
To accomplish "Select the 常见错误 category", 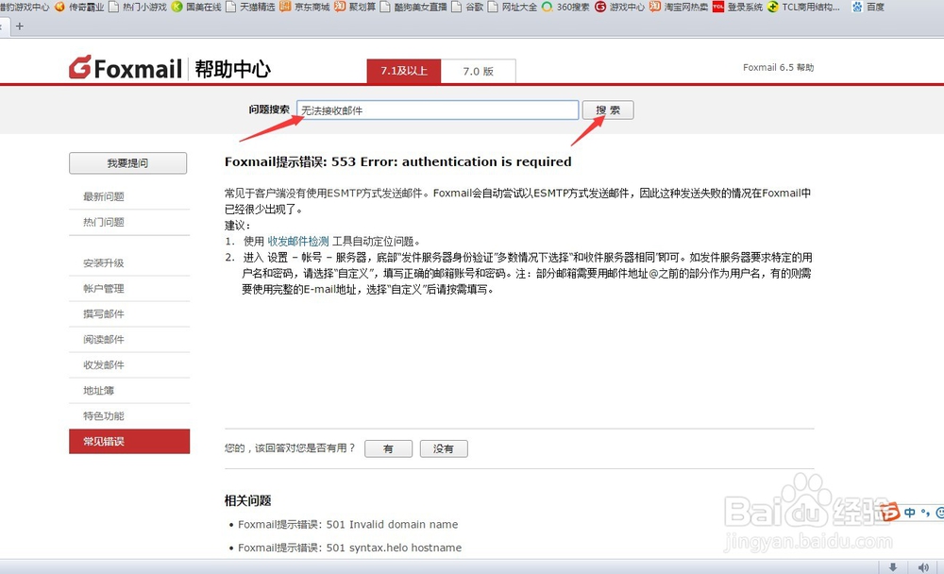I will (x=129, y=442).
